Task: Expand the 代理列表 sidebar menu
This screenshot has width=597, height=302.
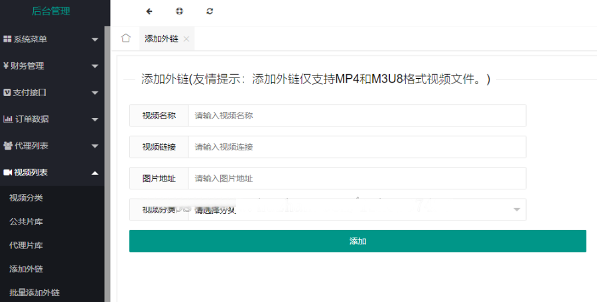Action: [x=51, y=146]
